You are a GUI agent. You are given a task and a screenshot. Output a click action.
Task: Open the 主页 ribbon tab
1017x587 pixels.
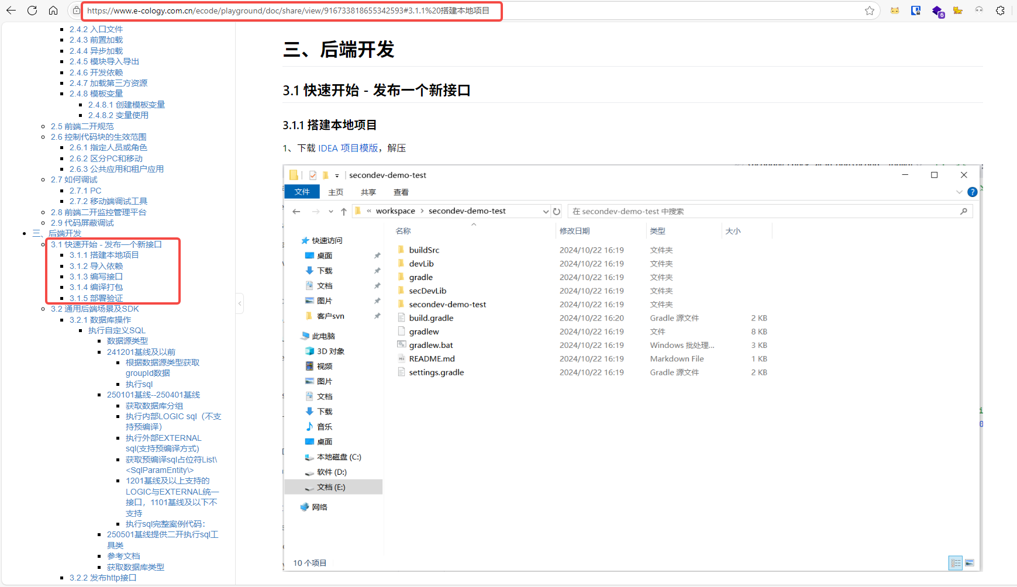[x=336, y=192]
